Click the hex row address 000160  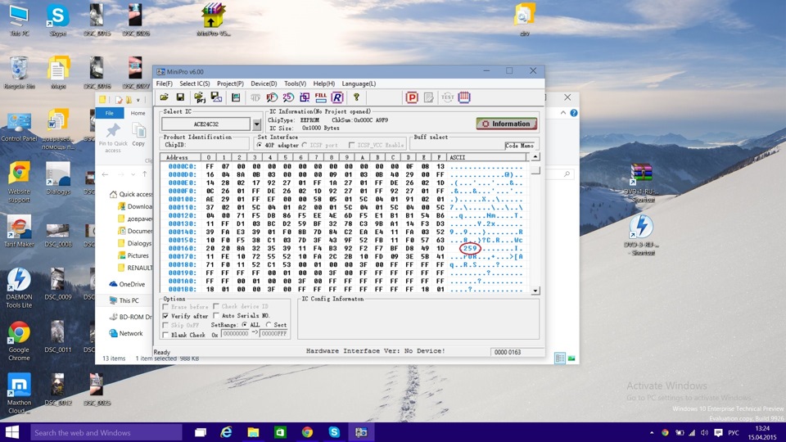point(182,248)
